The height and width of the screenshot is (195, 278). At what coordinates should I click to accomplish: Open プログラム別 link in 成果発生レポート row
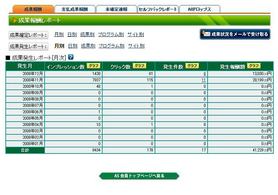point(111,46)
